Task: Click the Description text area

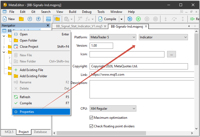Action: point(142,89)
